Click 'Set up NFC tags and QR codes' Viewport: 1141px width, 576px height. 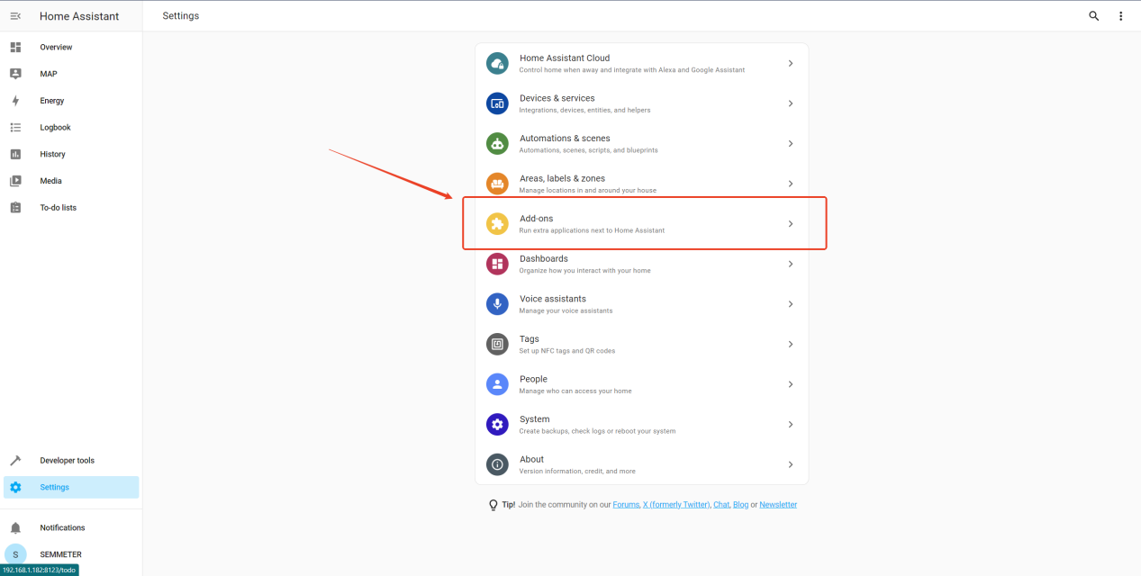tap(567, 351)
